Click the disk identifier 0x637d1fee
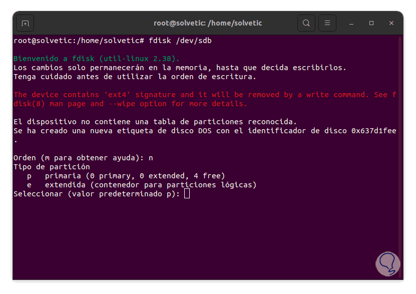This screenshot has width=416, height=294. pos(373,131)
